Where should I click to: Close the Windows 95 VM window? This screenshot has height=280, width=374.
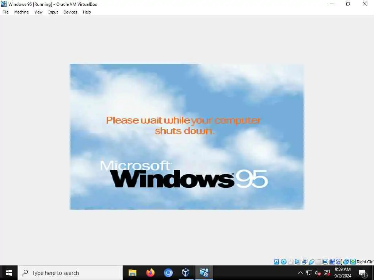365,4
